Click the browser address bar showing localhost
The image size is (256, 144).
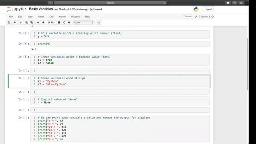110,3
